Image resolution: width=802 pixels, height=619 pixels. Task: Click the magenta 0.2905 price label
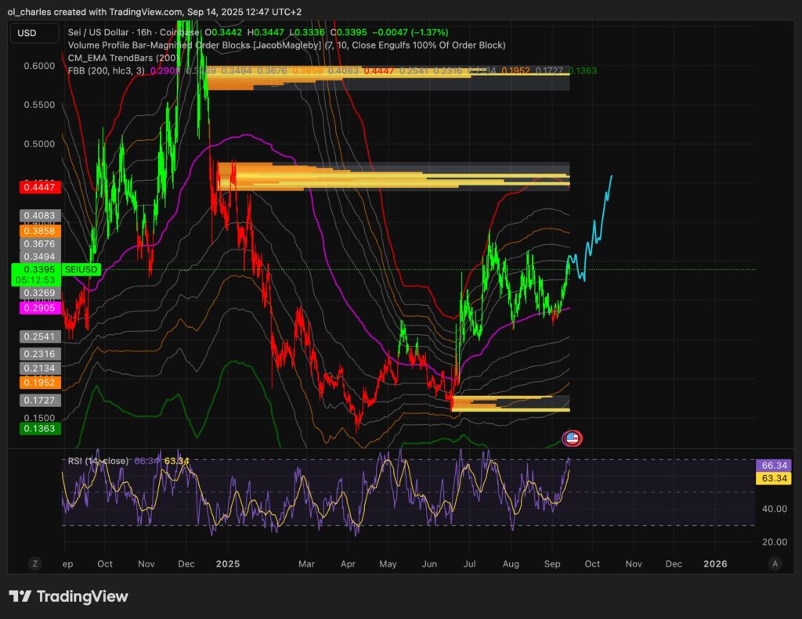(x=37, y=308)
